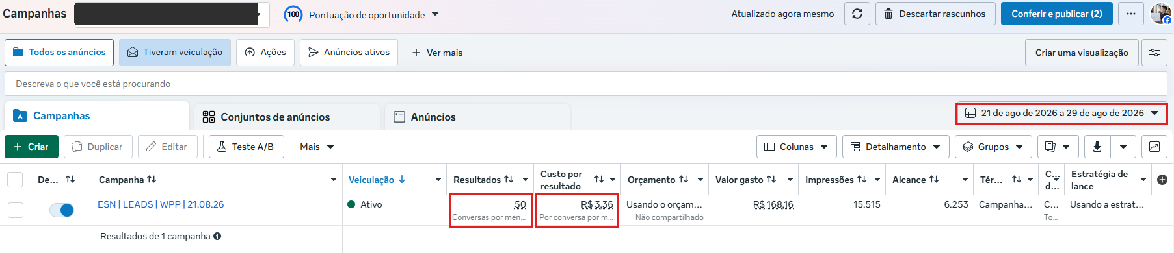Sort by Custo por resultado arrows

click(x=599, y=179)
